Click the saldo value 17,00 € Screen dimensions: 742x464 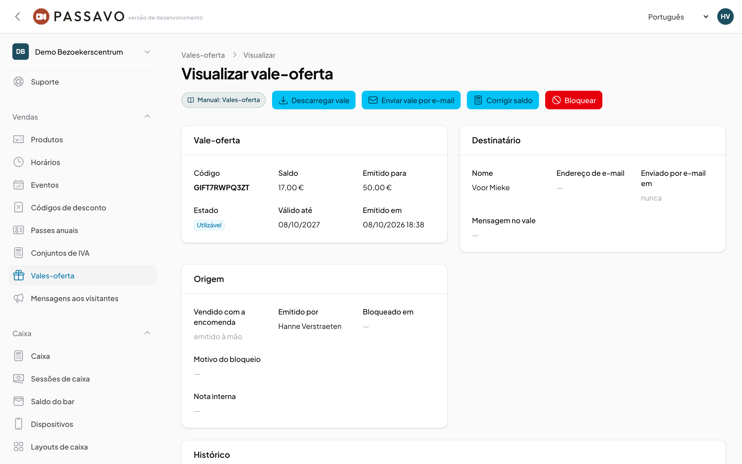click(291, 187)
